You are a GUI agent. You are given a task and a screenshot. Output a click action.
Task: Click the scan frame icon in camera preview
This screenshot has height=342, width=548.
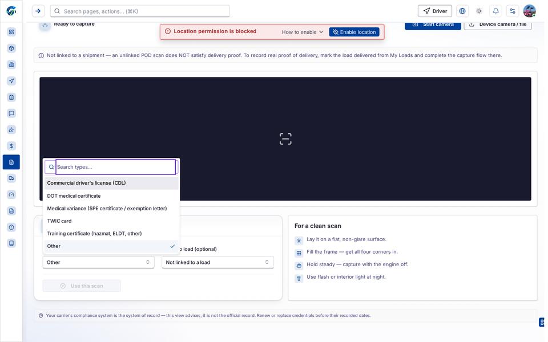(285, 139)
